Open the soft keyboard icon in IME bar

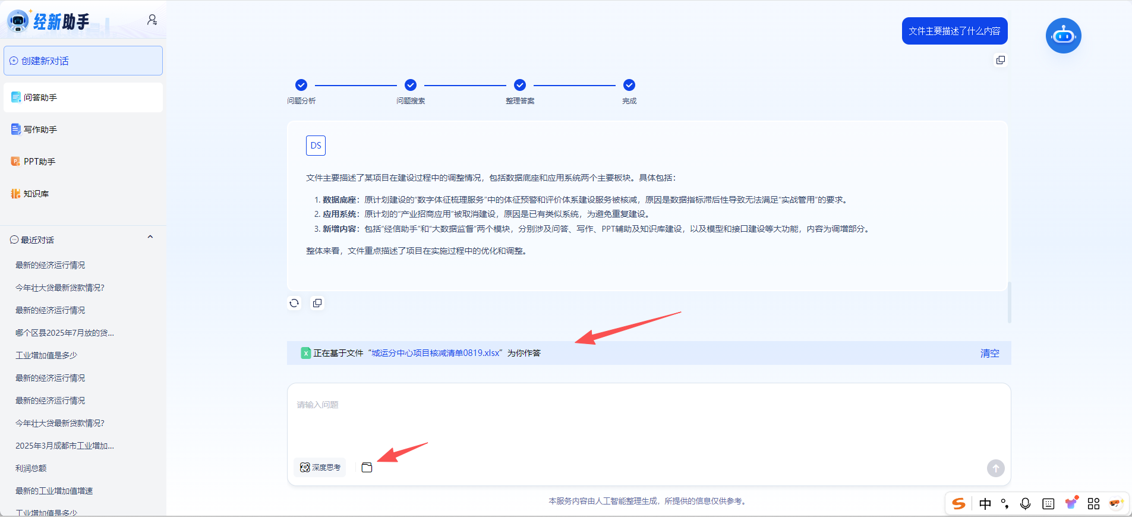tap(1048, 504)
